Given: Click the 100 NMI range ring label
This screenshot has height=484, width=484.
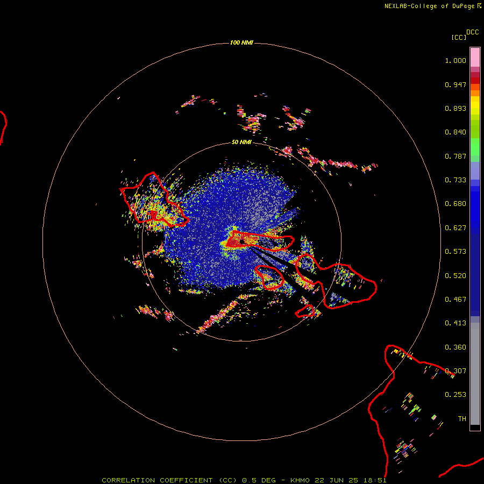Looking at the screenshot, I should coord(241,42).
